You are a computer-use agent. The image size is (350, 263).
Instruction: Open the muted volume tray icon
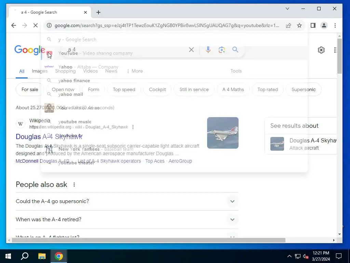click(306, 256)
